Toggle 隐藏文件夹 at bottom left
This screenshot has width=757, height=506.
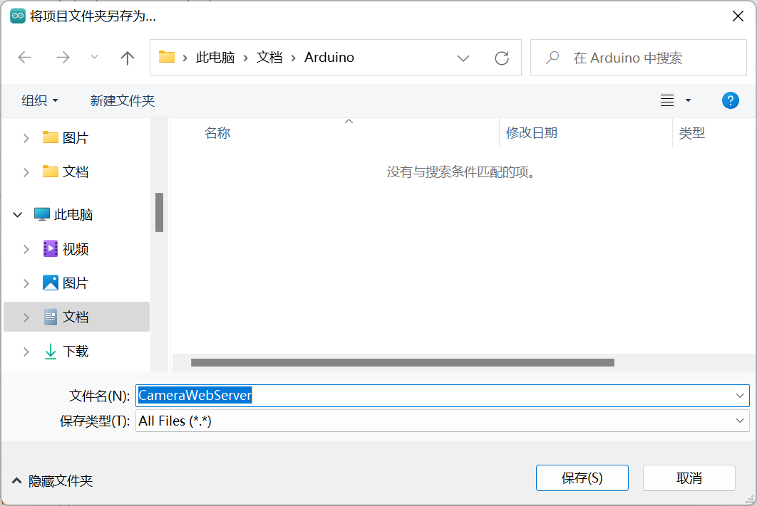click(52, 481)
